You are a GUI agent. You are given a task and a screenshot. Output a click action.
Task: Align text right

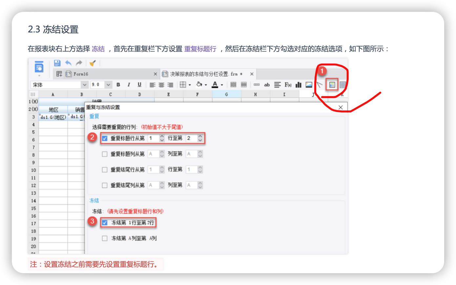[x=170, y=85]
